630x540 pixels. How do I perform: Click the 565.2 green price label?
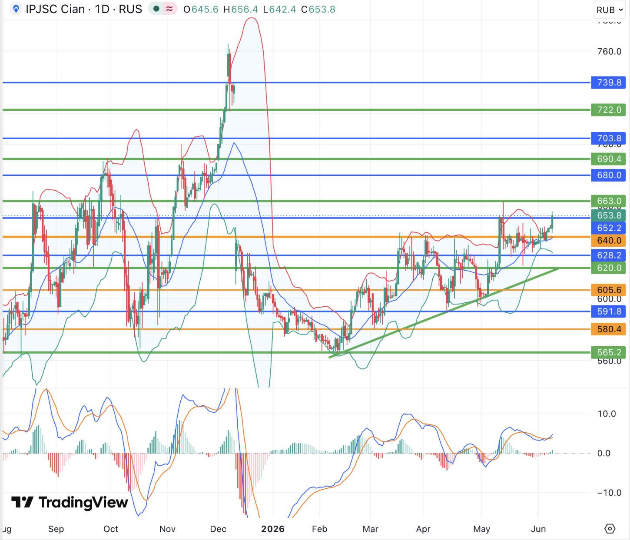(608, 352)
